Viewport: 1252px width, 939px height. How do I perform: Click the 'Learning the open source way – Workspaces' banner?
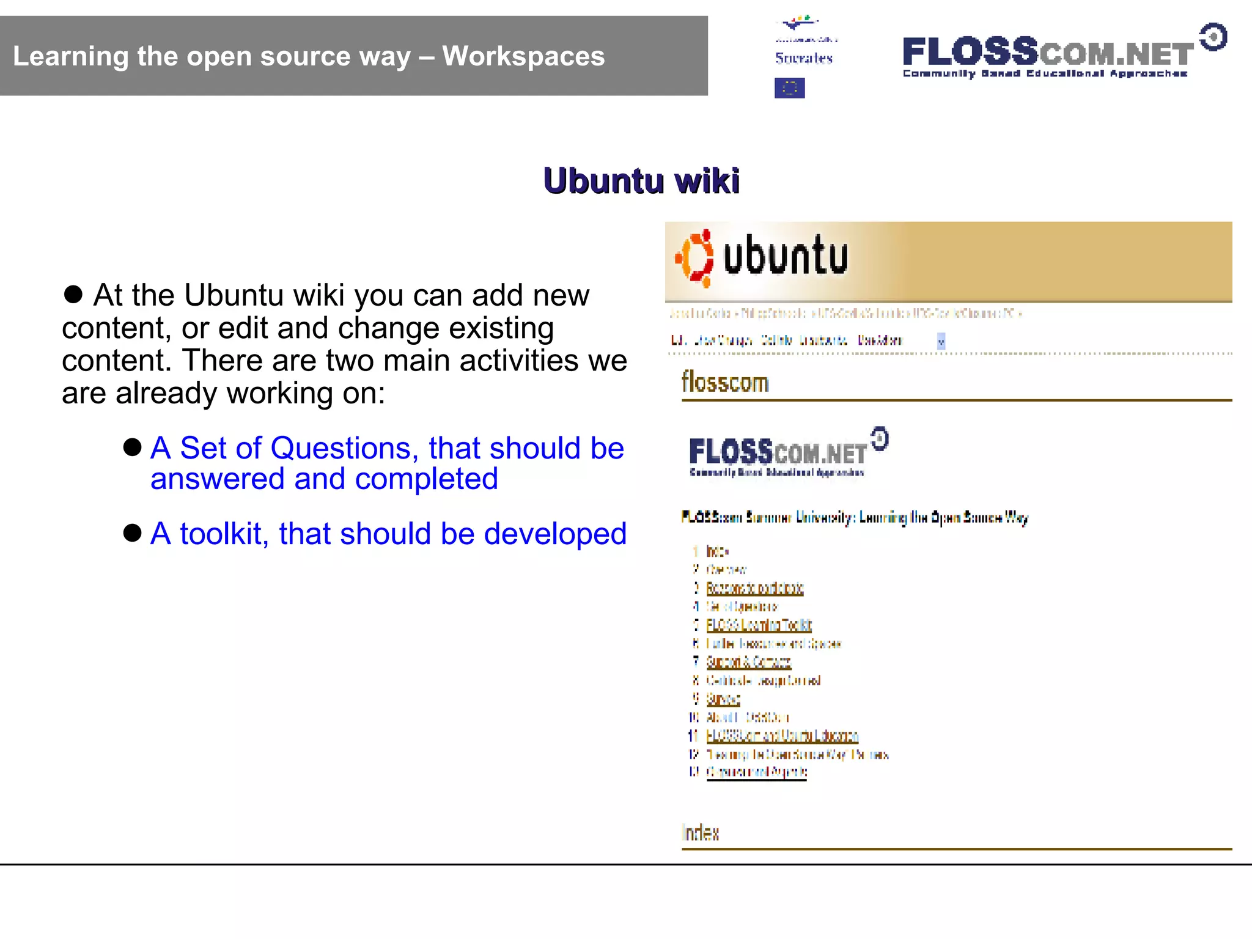click(x=354, y=56)
